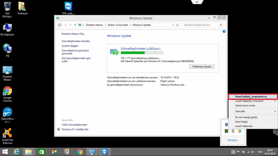The image size is (278, 156).
Task: Click the Avast orange icon in tray overflow
Action: point(239,131)
